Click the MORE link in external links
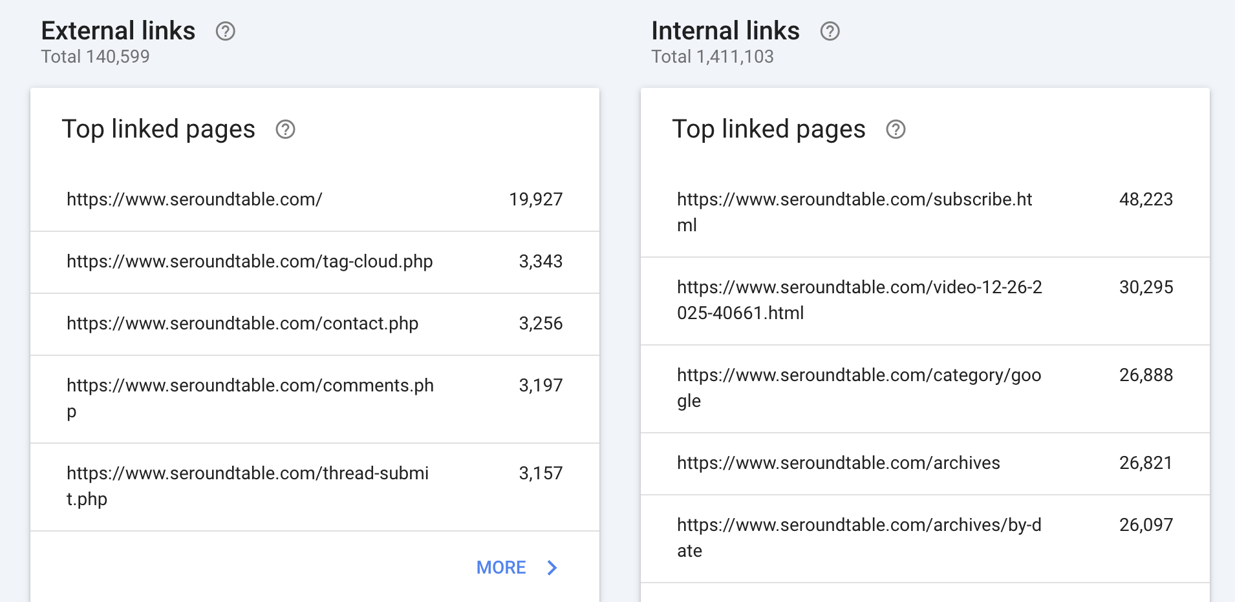Viewport: 1235px width, 602px height. [501, 568]
